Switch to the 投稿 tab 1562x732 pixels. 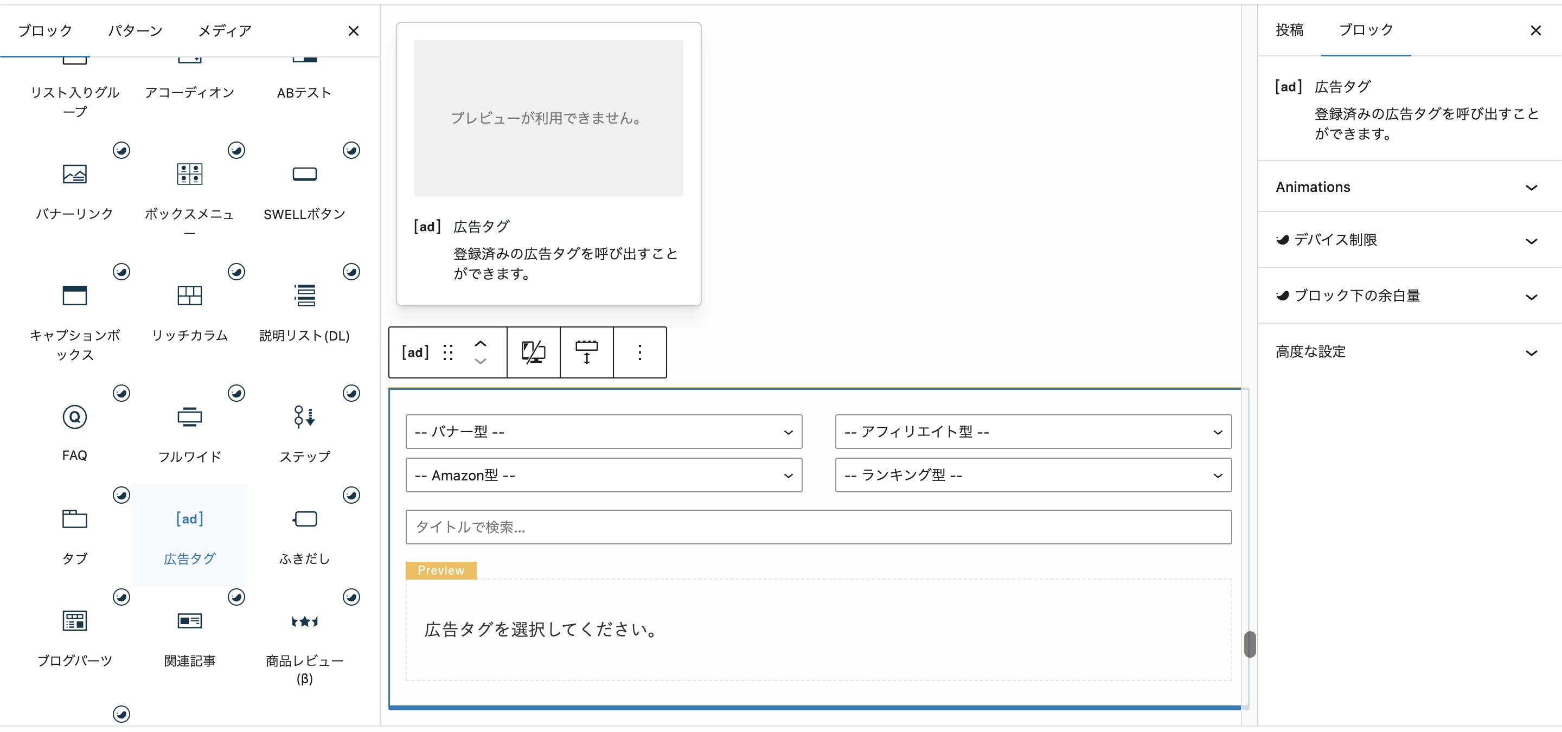[x=1289, y=30]
